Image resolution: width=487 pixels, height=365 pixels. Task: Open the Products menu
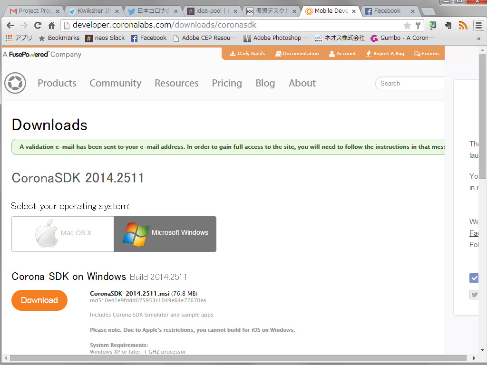tap(57, 83)
